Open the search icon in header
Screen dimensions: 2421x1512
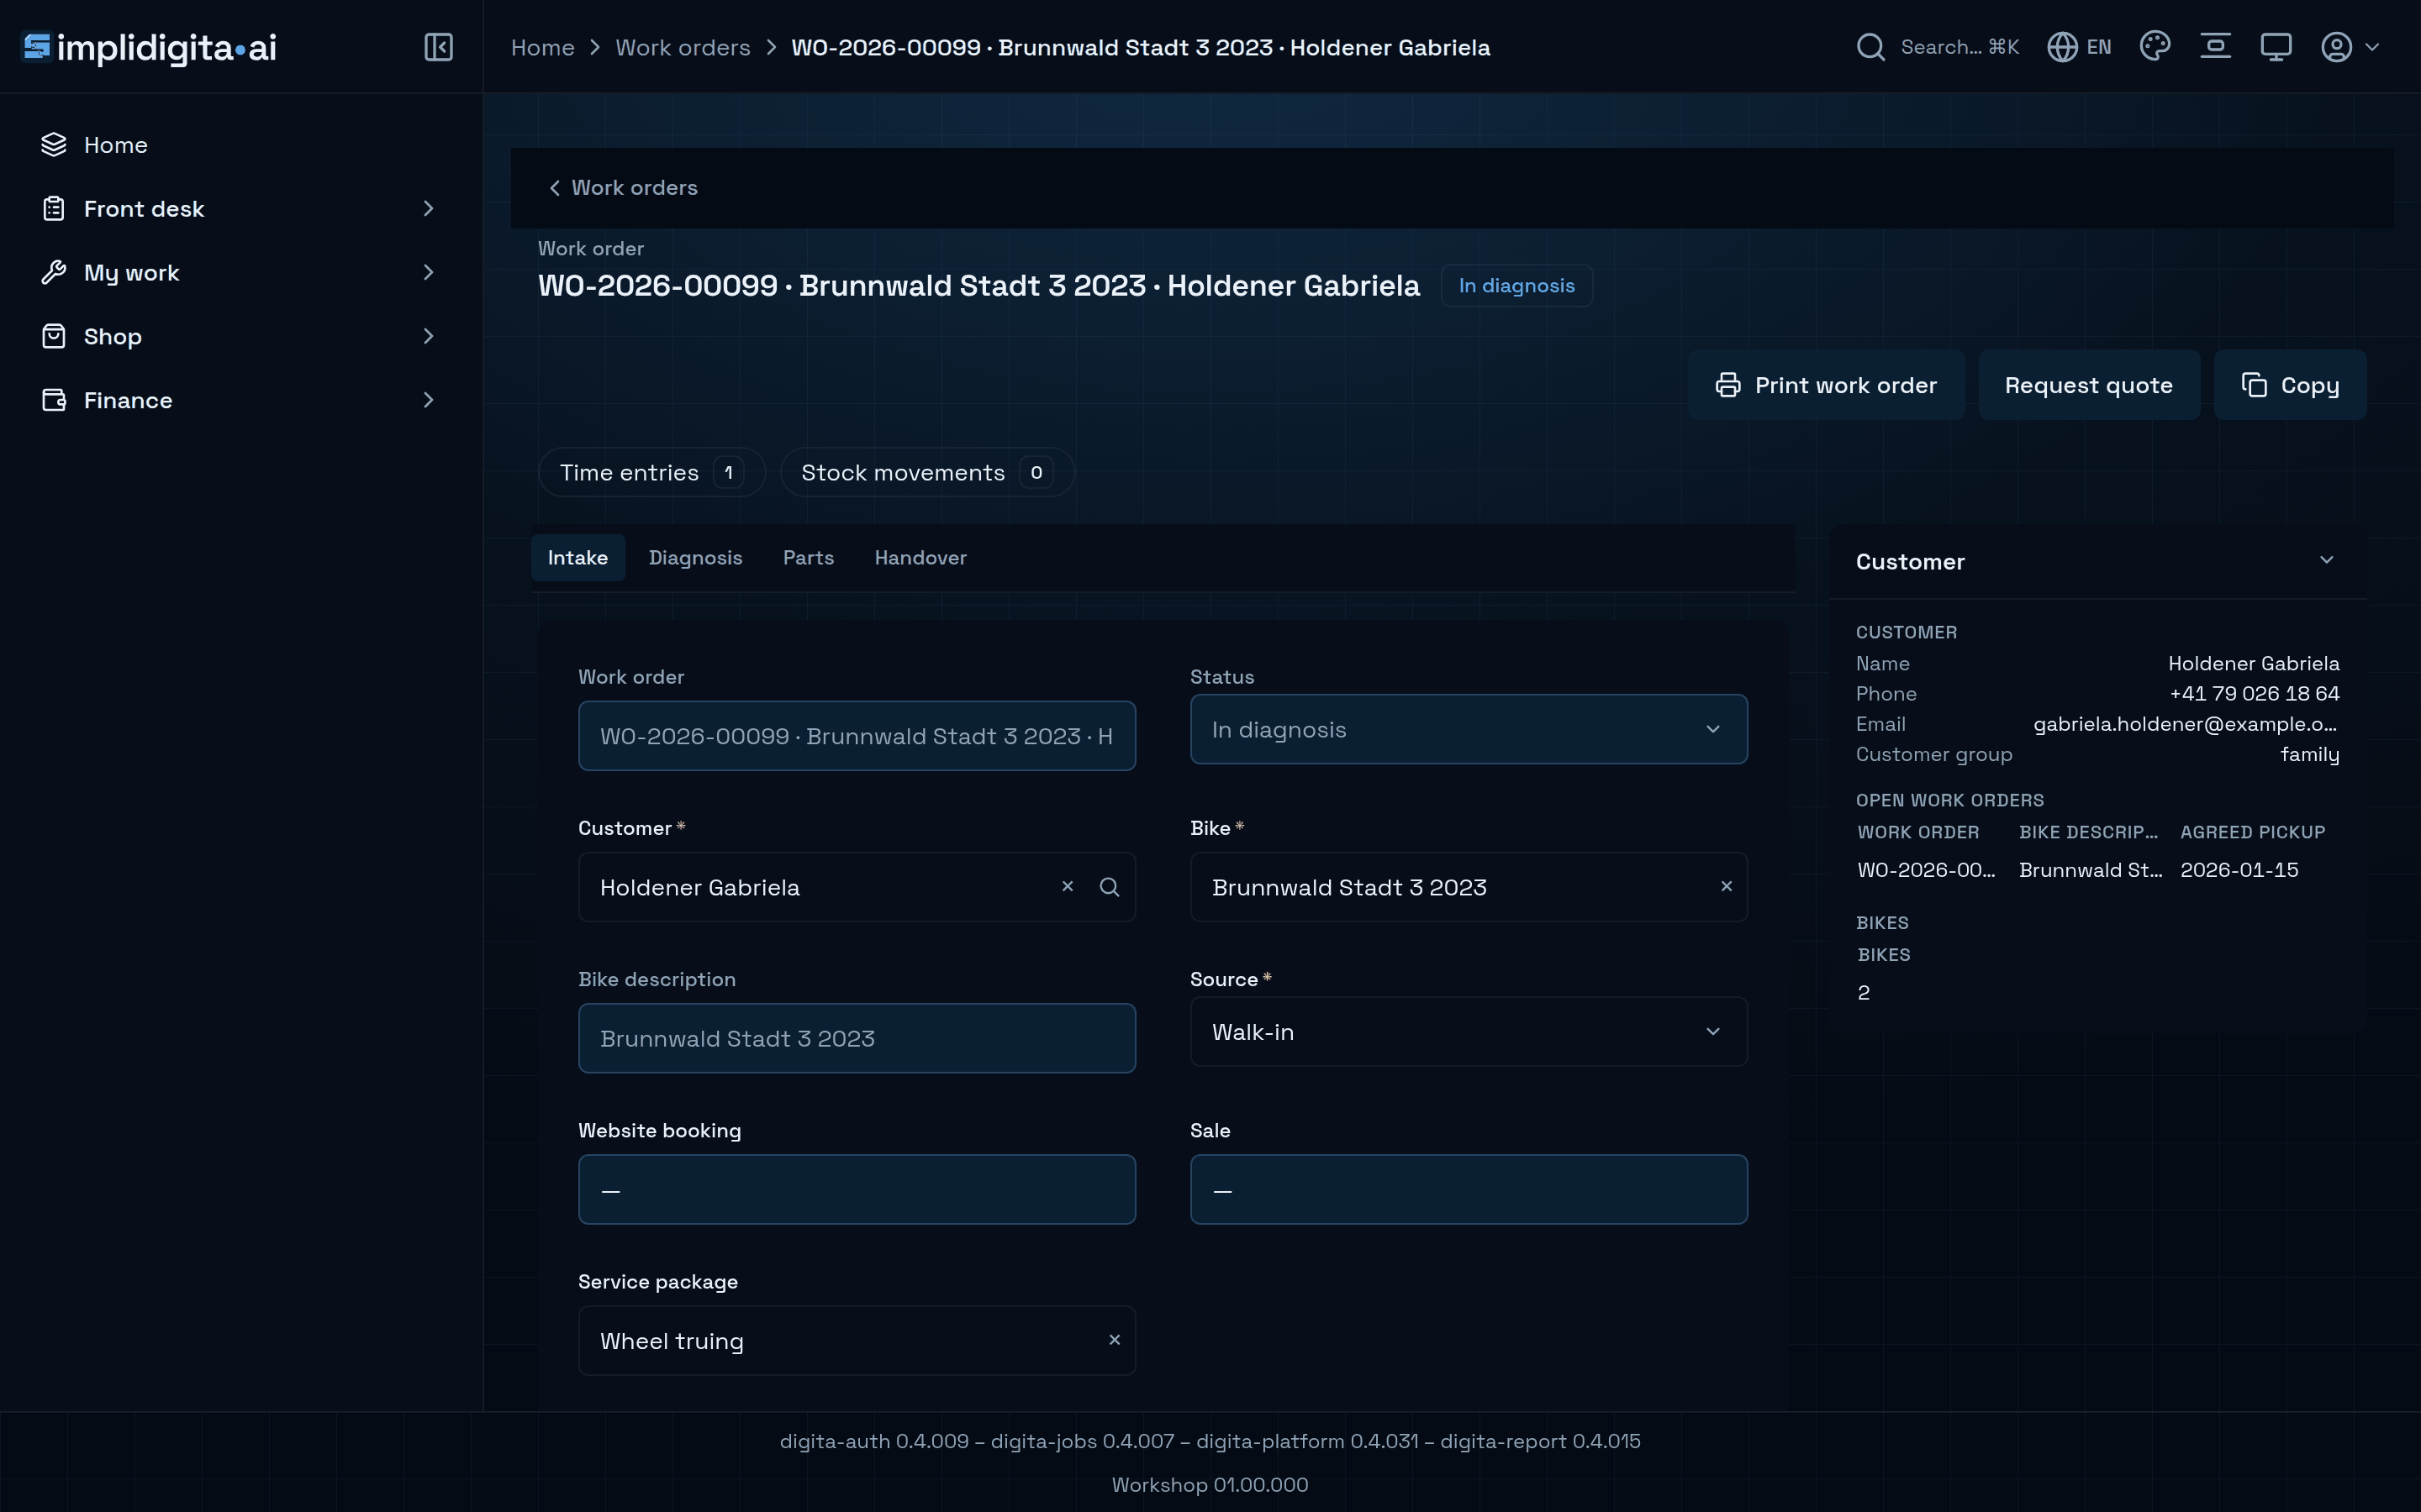[x=1870, y=47]
